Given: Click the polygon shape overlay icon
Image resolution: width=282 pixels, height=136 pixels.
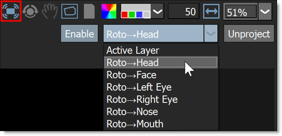Looking at the screenshot, I should tap(69, 11).
